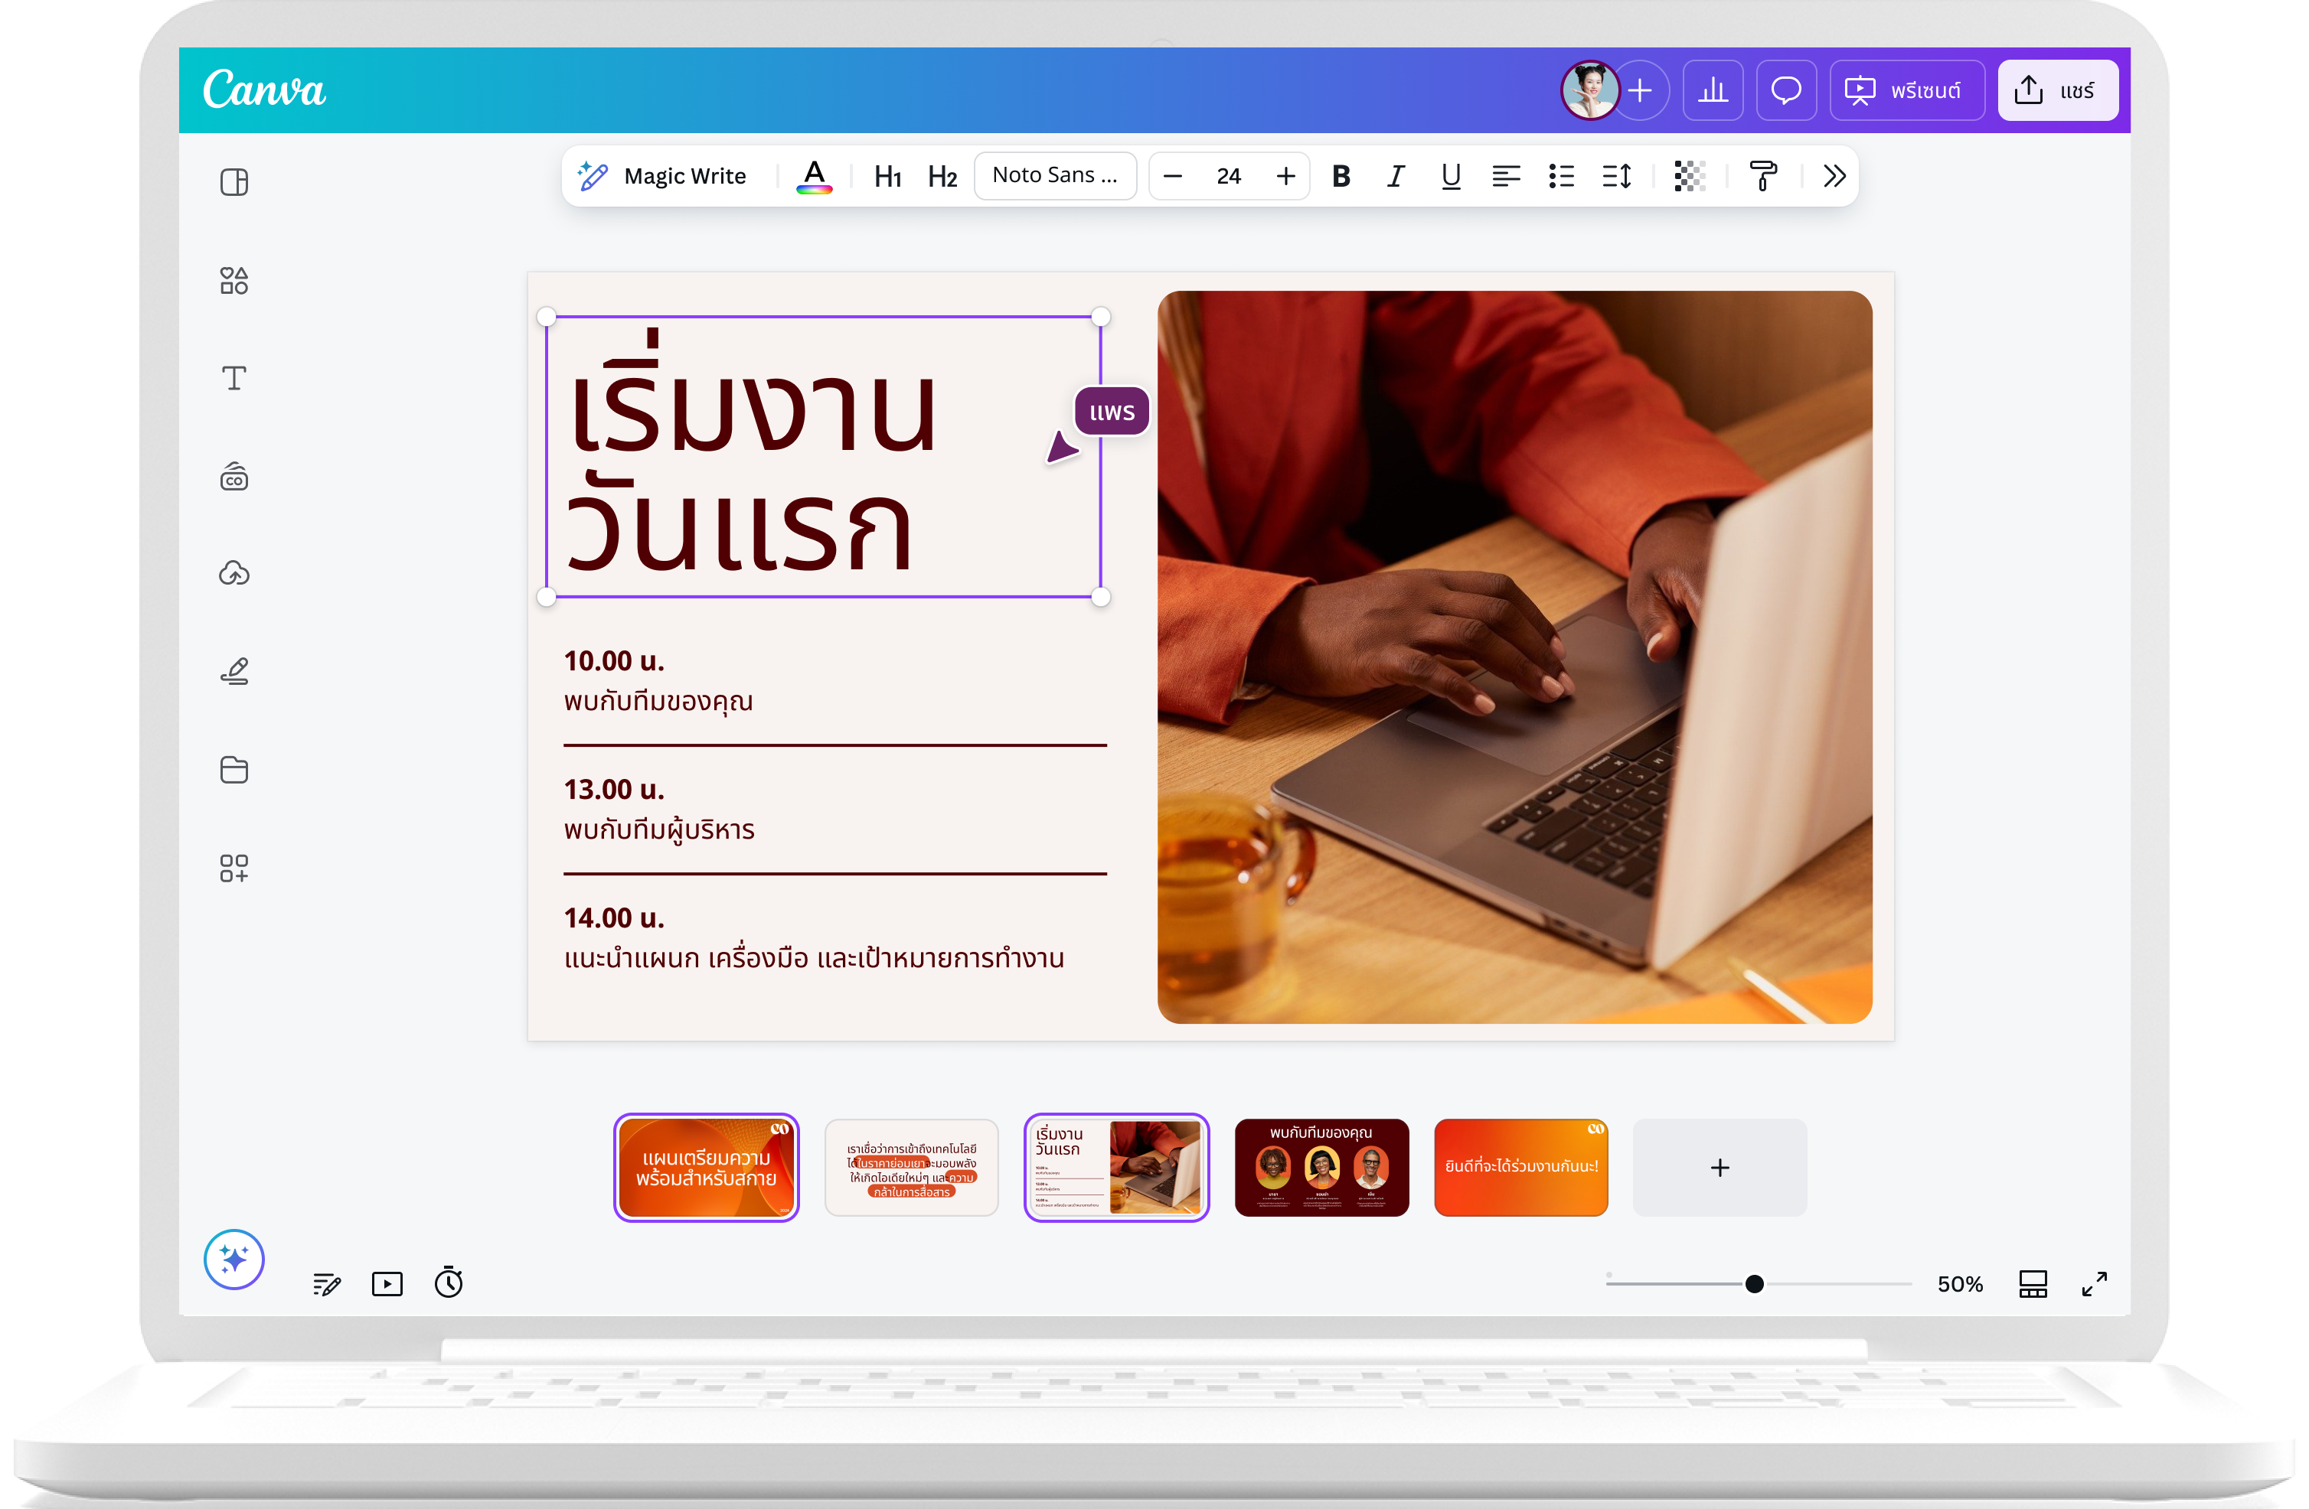Open the Noto Sans font selector
Viewport: 2309px width, 1509px height.
pyautogui.click(x=1054, y=175)
